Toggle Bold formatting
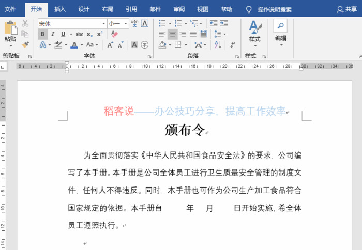This screenshot has height=250, width=362. point(43,34)
